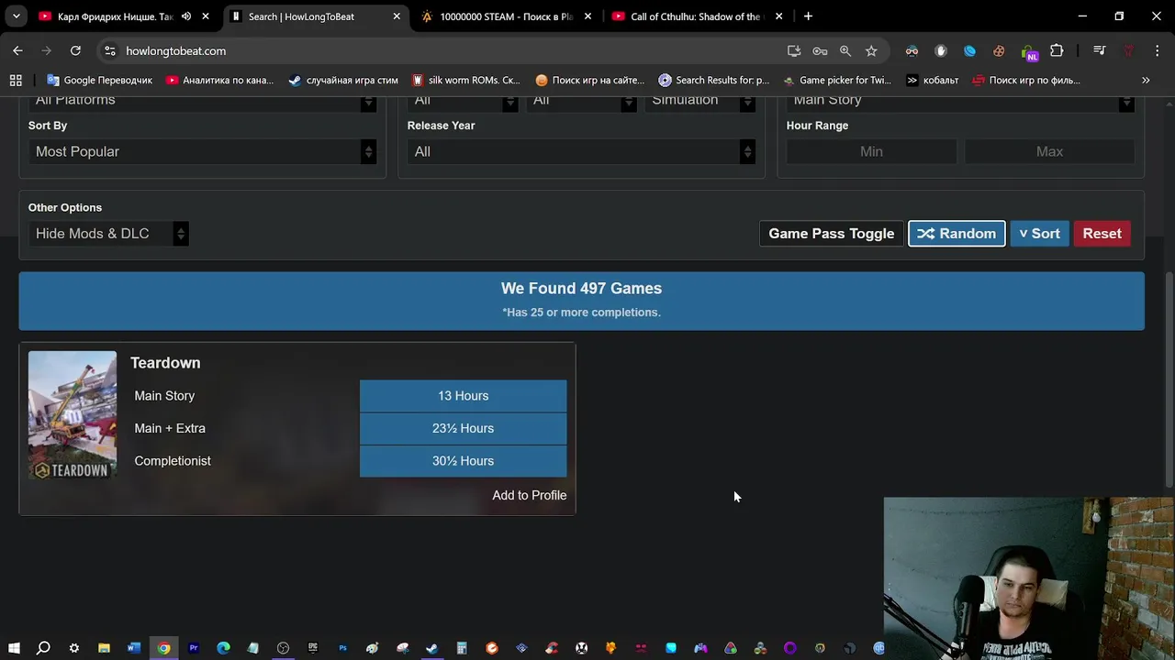Screen dimensions: 1175x660
Task: Bookmark this page with the star icon
Action: (871, 51)
